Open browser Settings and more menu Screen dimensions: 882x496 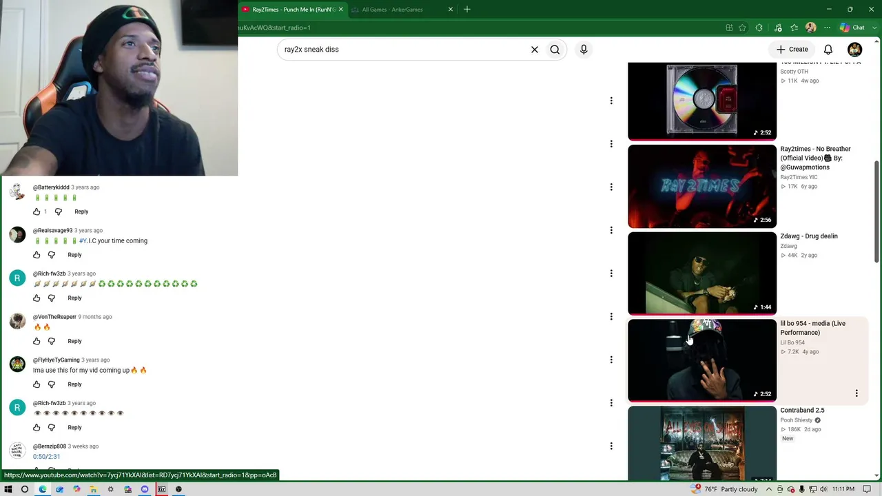pos(827,28)
